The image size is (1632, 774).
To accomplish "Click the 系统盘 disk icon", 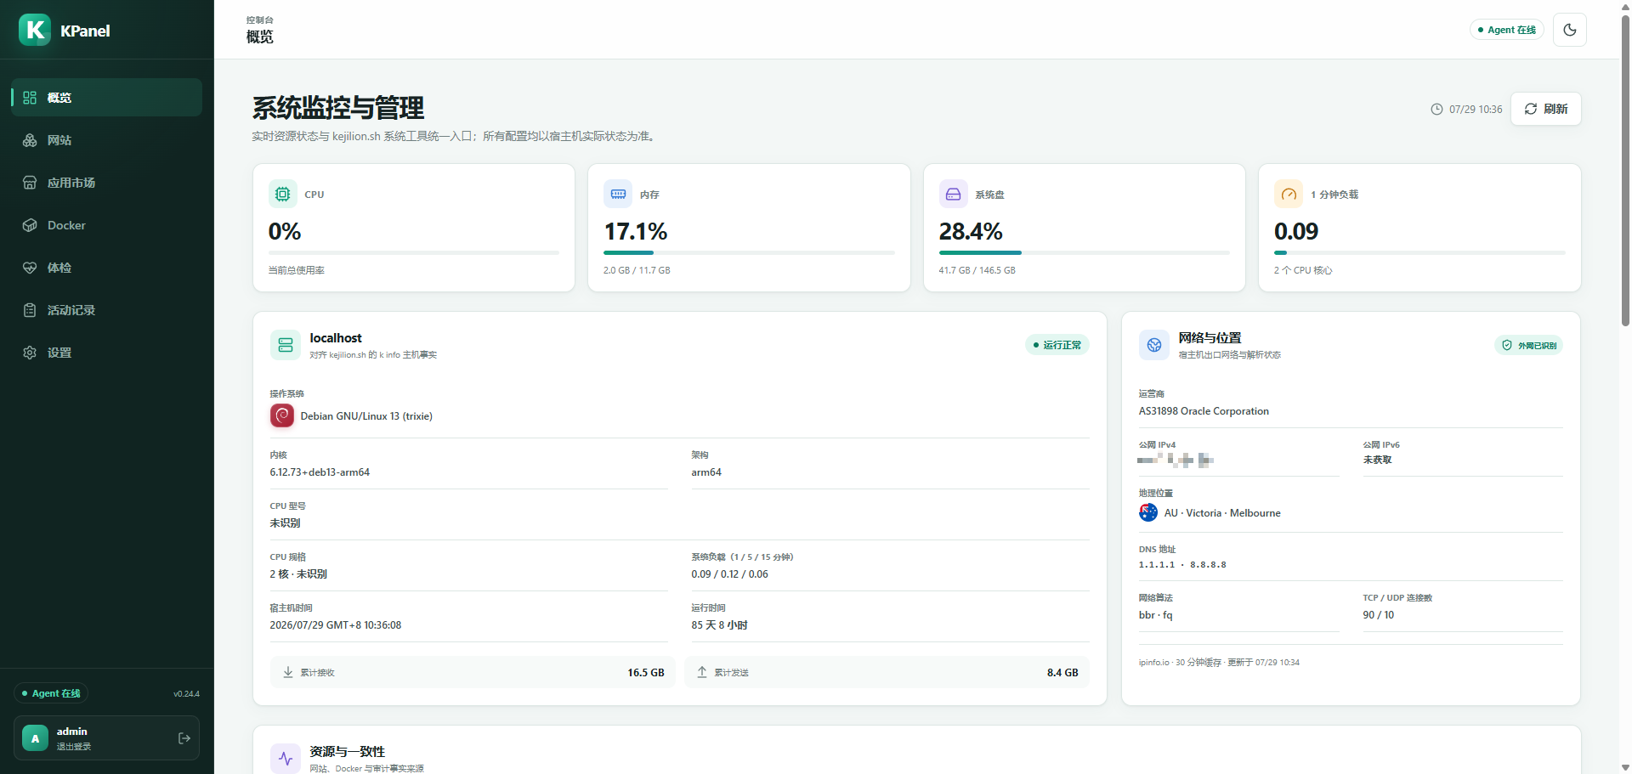I will pyautogui.click(x=953, y=195).
